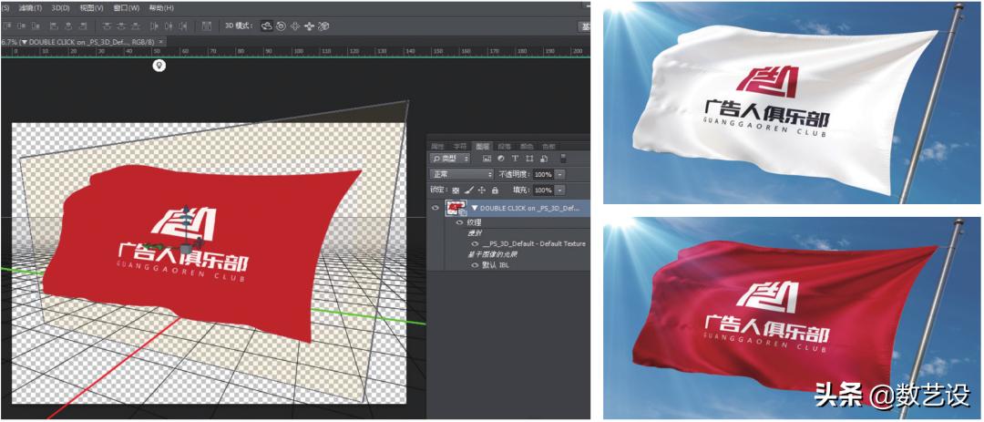
Task: Close the _PS_3D_Def document tab
Action: [160, 42]
